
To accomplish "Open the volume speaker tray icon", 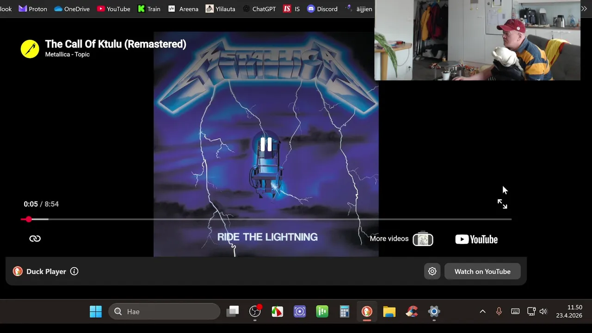I will (x=543, y=312).
